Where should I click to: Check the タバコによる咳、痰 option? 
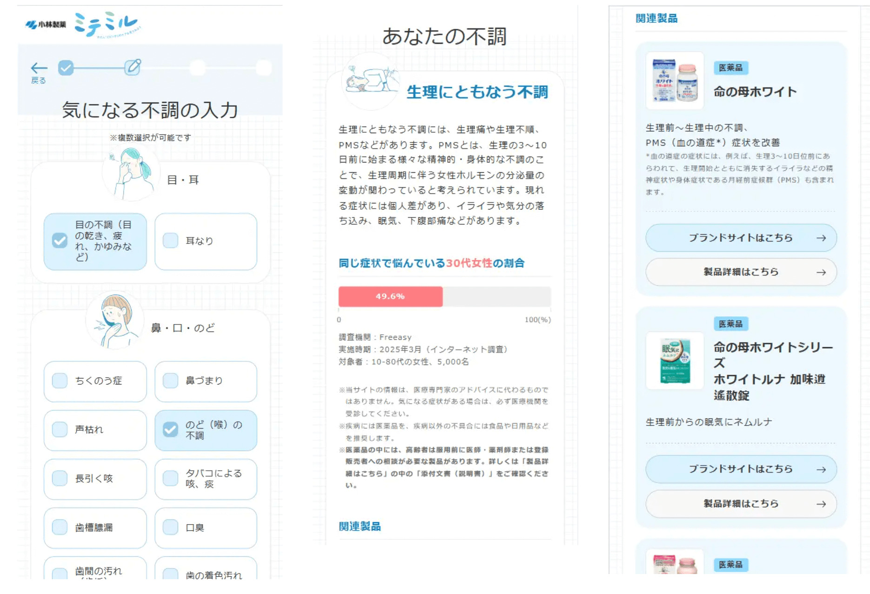click(170, 479)
